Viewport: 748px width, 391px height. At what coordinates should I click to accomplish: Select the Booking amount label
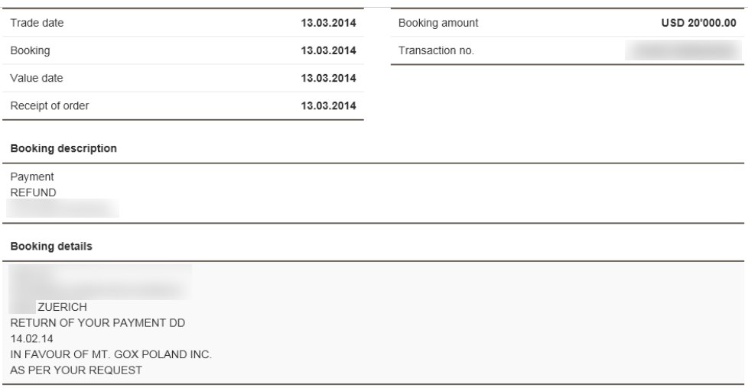[x=438, y=23]
